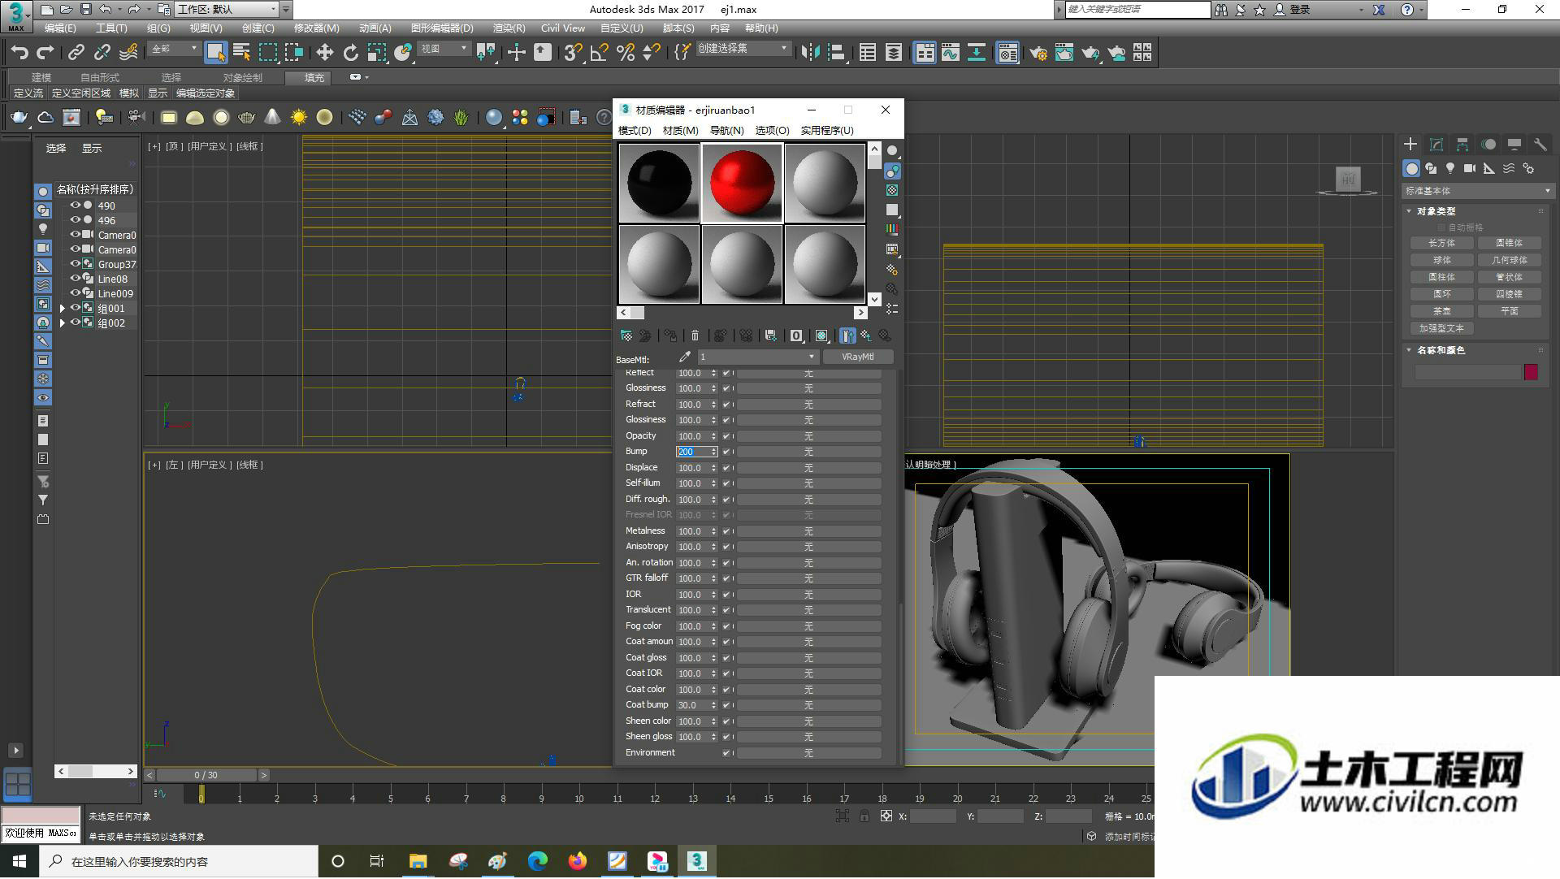
Task: Pick material from object eyedropper
Action: [684, 357]
